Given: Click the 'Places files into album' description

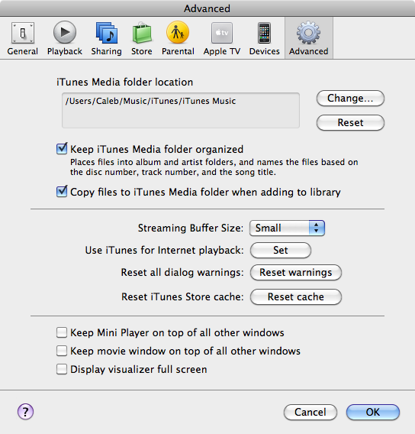Looking at the screenshot, I should (x=214, y=167).
